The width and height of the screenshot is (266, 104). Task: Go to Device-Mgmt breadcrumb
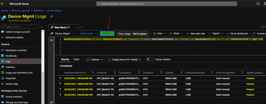pyautogui.click(x=55, y=10)
